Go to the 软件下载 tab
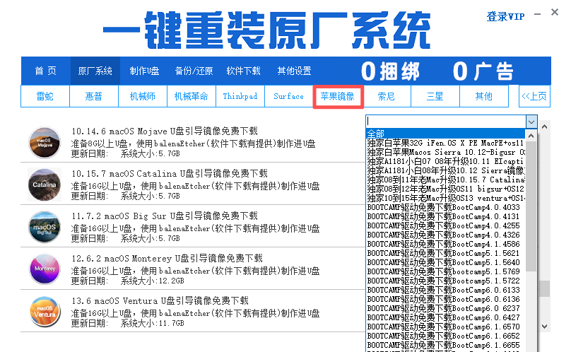The height and width of the screenshot is (352, 571). point(243,71)
